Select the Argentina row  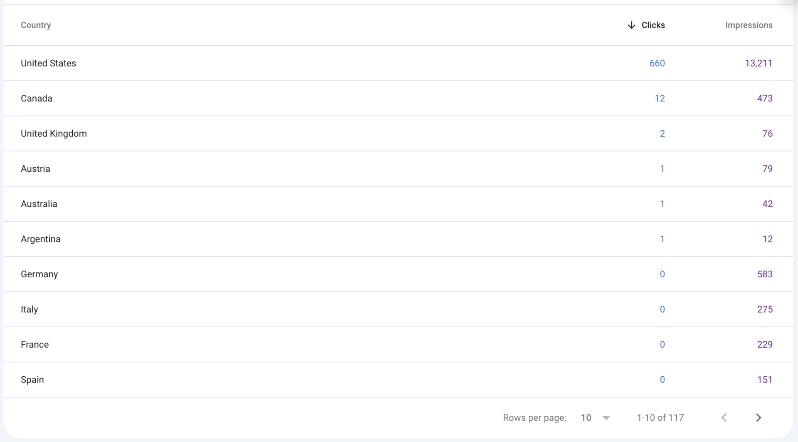click(41, 239)
